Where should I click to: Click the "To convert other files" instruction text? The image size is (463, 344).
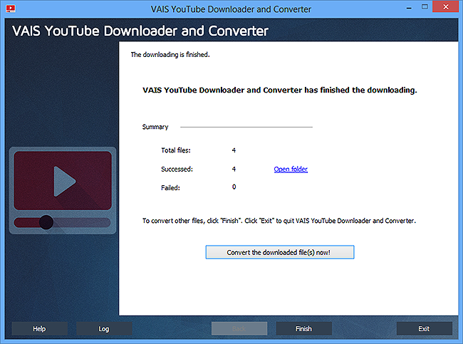coord(279,221)
